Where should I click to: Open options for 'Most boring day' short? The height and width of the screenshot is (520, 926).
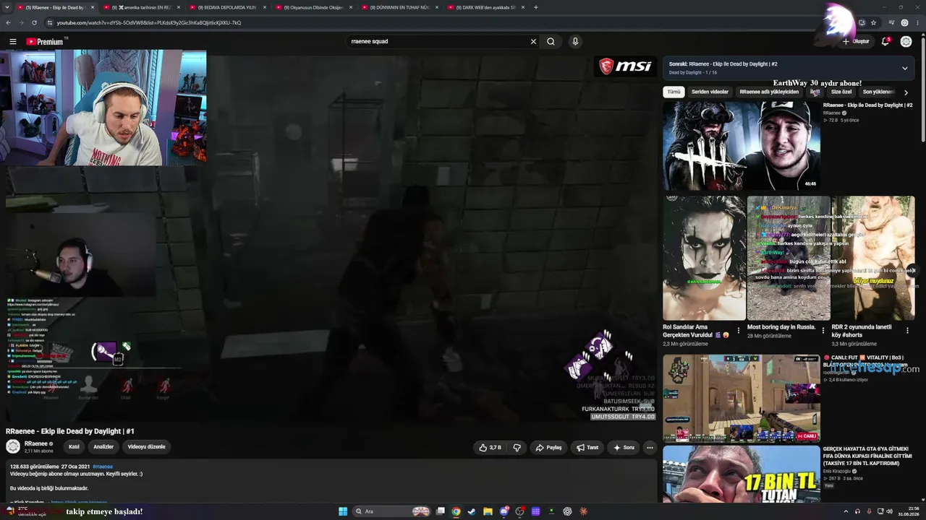click(x=823, y=330)
